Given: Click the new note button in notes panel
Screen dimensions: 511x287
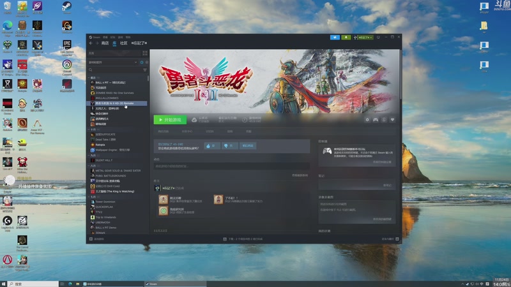Looking at the screenshot, I should tap(388, 185).
